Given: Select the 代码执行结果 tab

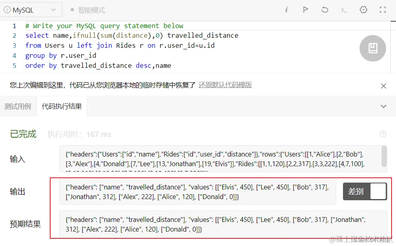Looking at the screenshot, I should [x=61, y=106].
